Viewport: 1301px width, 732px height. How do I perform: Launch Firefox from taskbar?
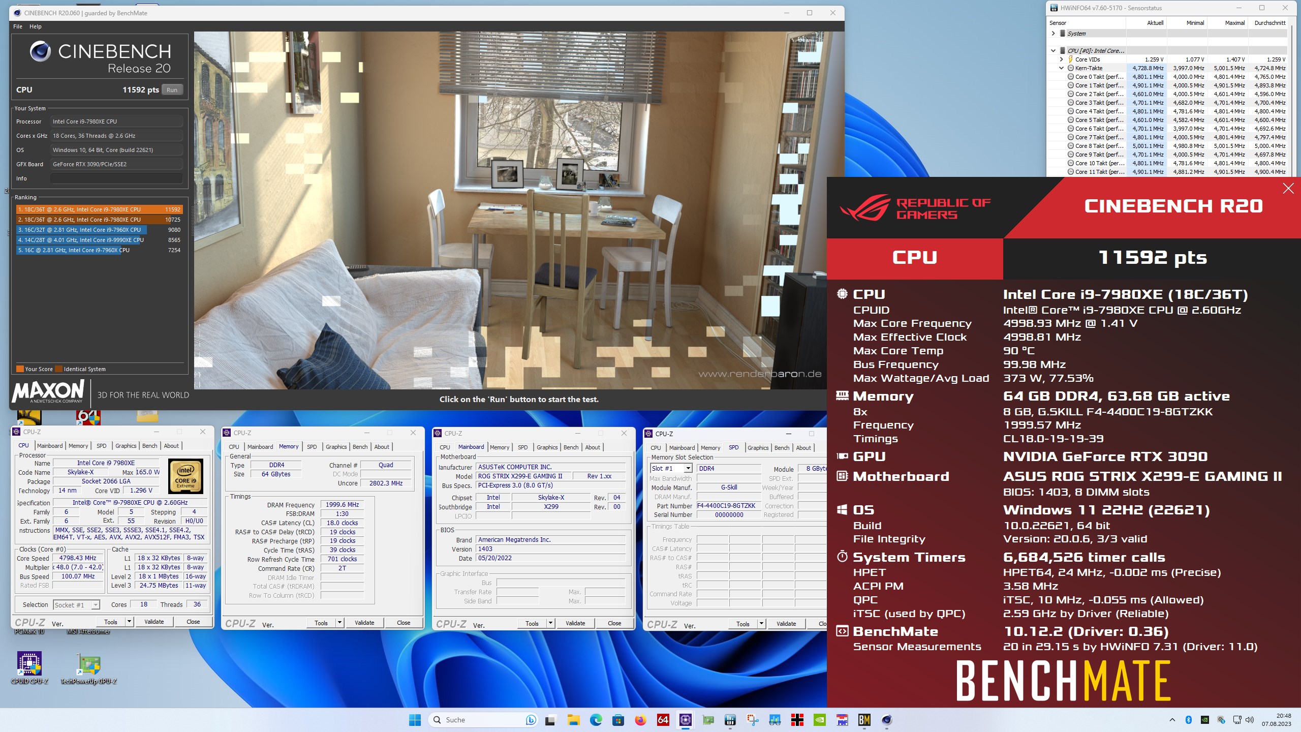640,720
